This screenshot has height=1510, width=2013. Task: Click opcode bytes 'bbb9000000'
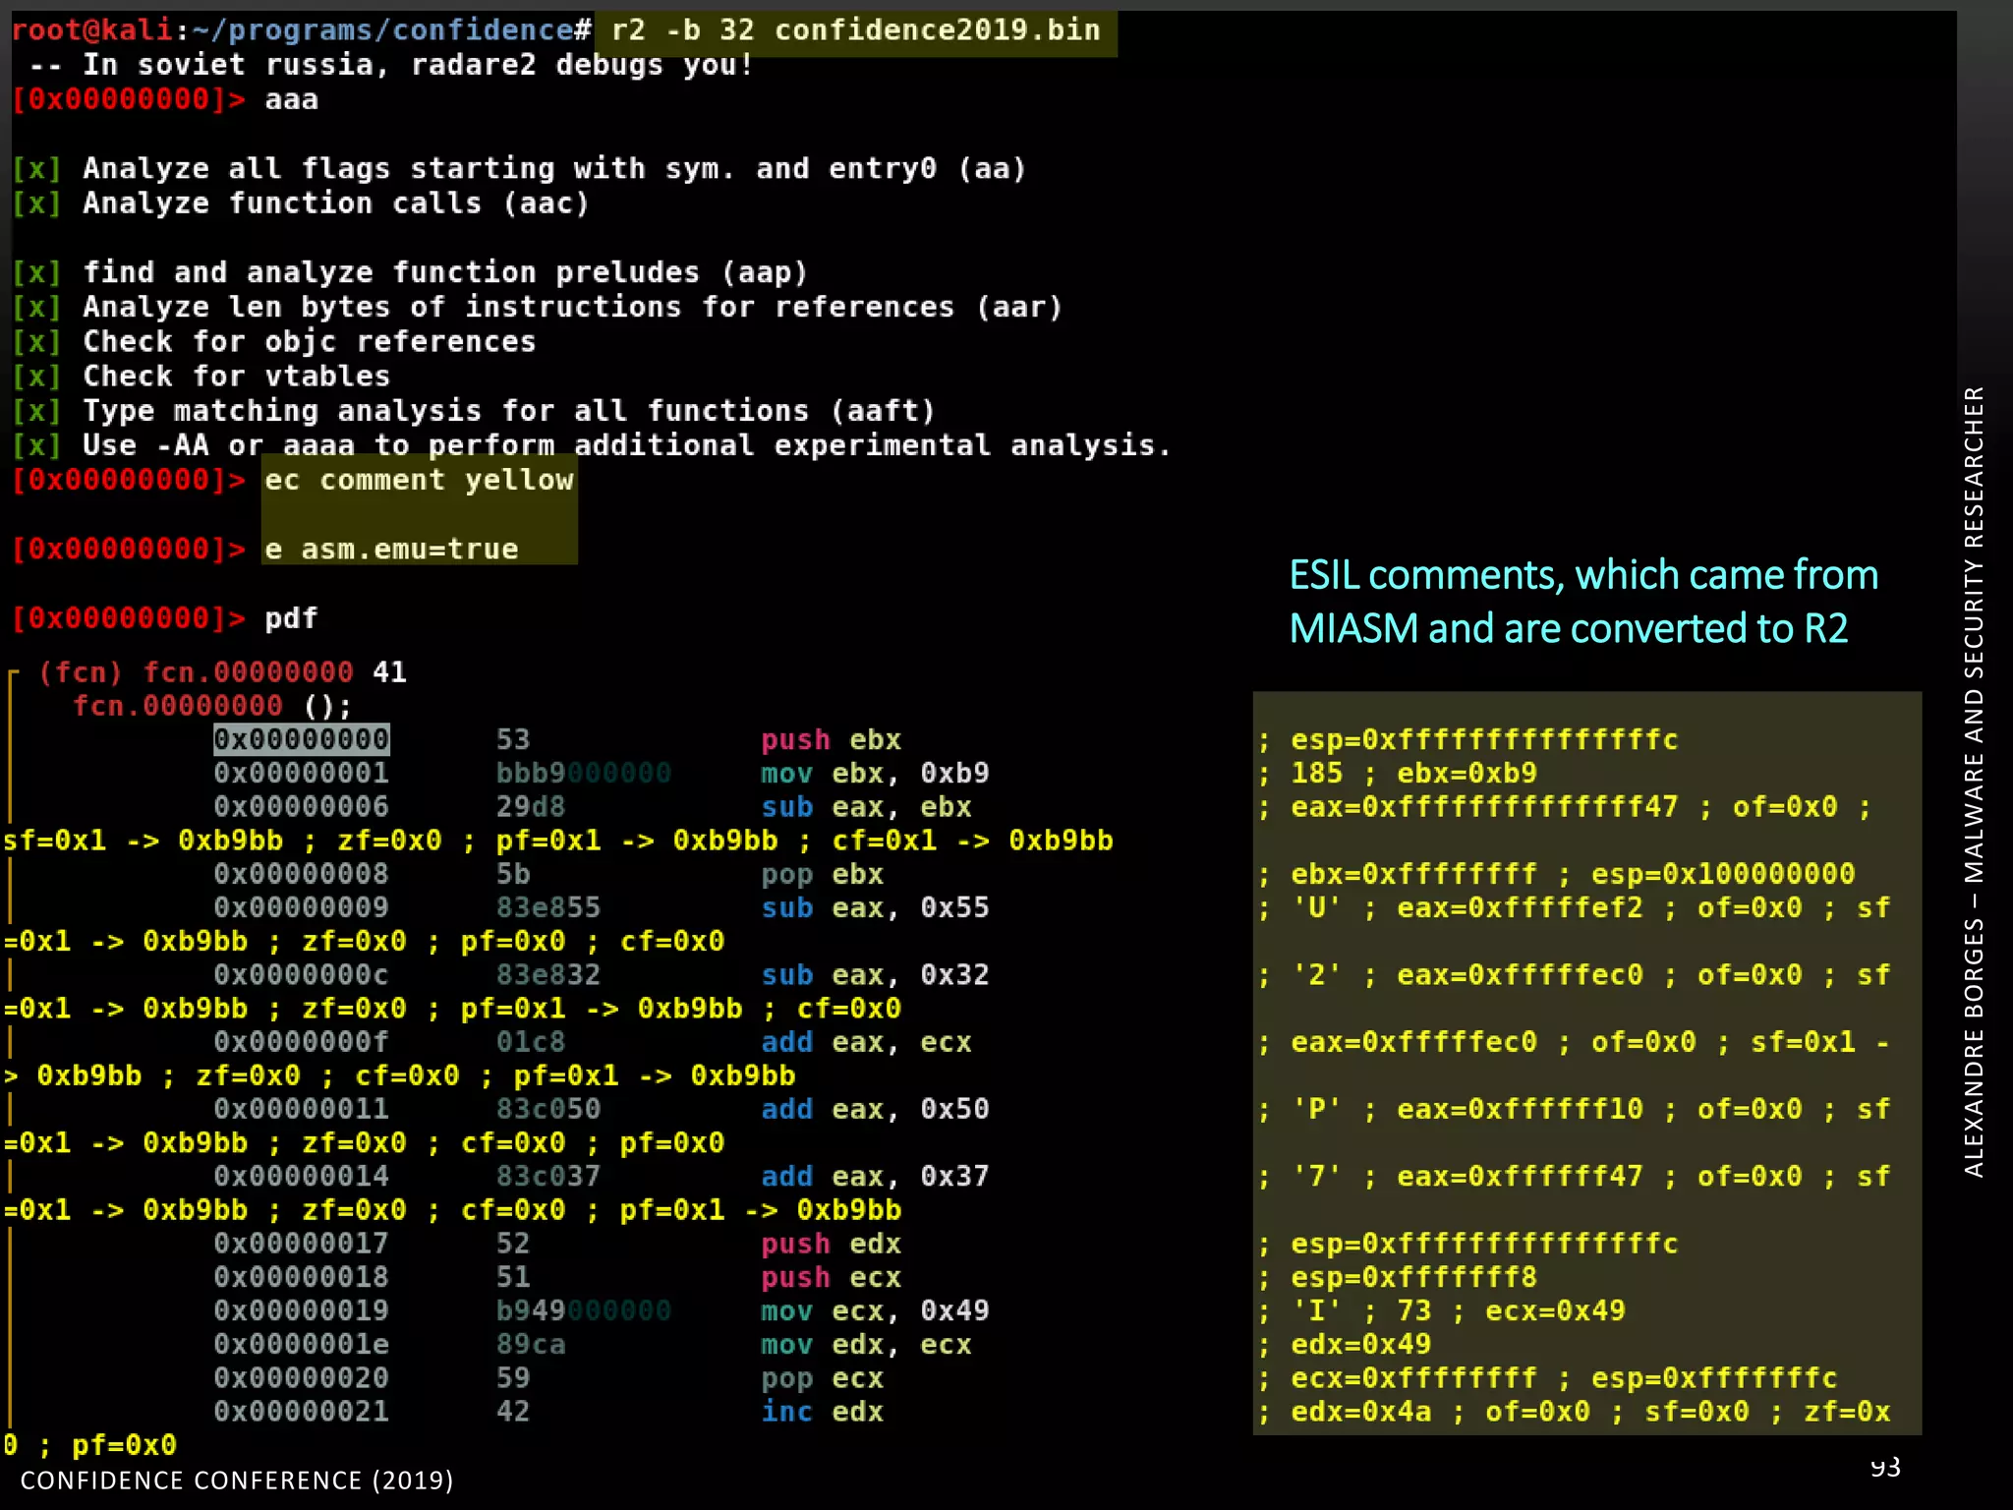[584, 773]
